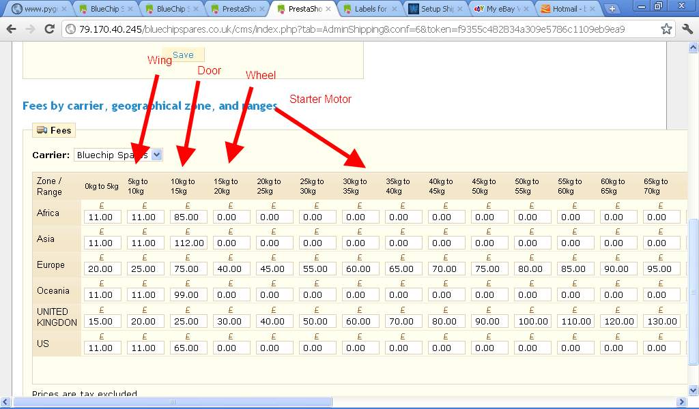This screenshot has width=699, height=409.
Task: Edit Oceania 10kg to 15kg fee 99.00
Action: [x=188, y=294]
